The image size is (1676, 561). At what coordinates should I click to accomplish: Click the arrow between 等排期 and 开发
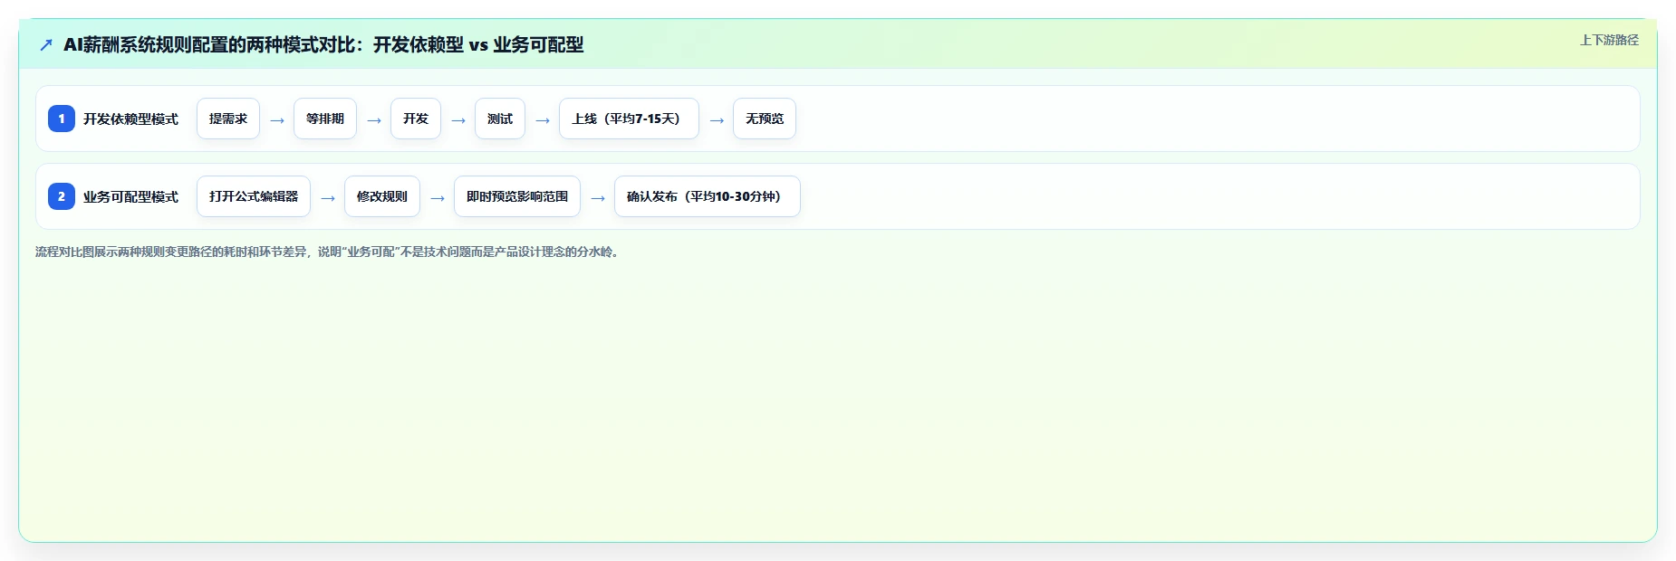pyautogui.click(x=374, y=120)
